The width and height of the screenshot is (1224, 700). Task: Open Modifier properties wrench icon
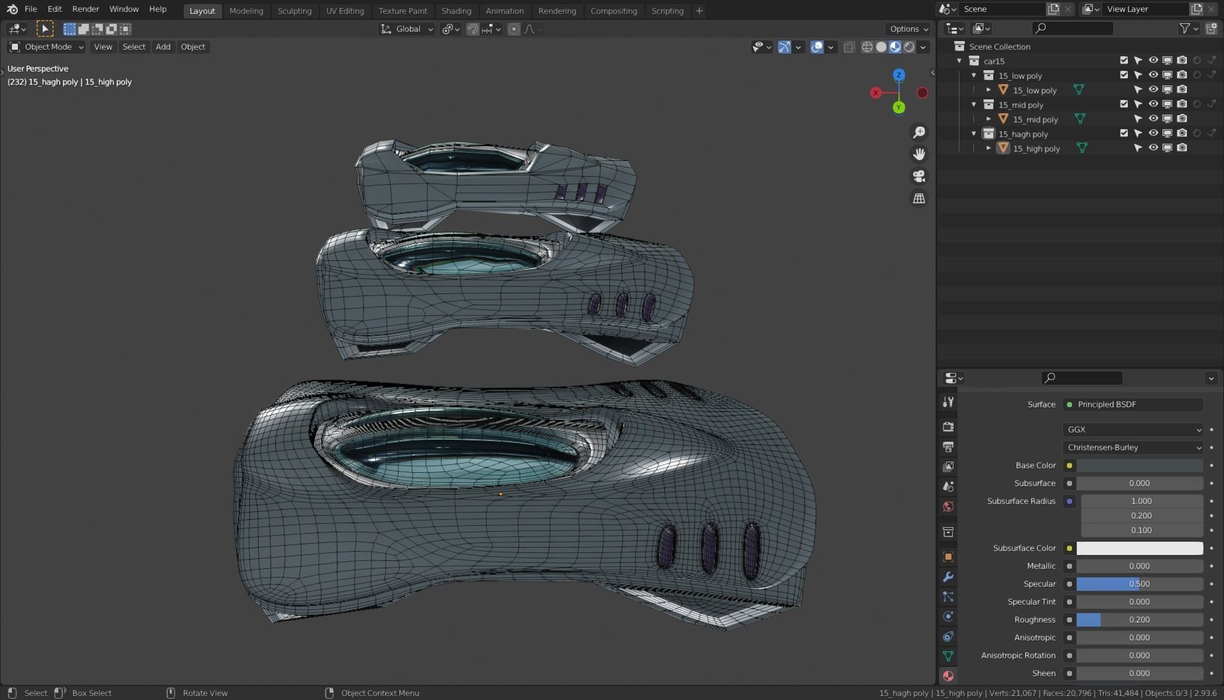[948, 577]
